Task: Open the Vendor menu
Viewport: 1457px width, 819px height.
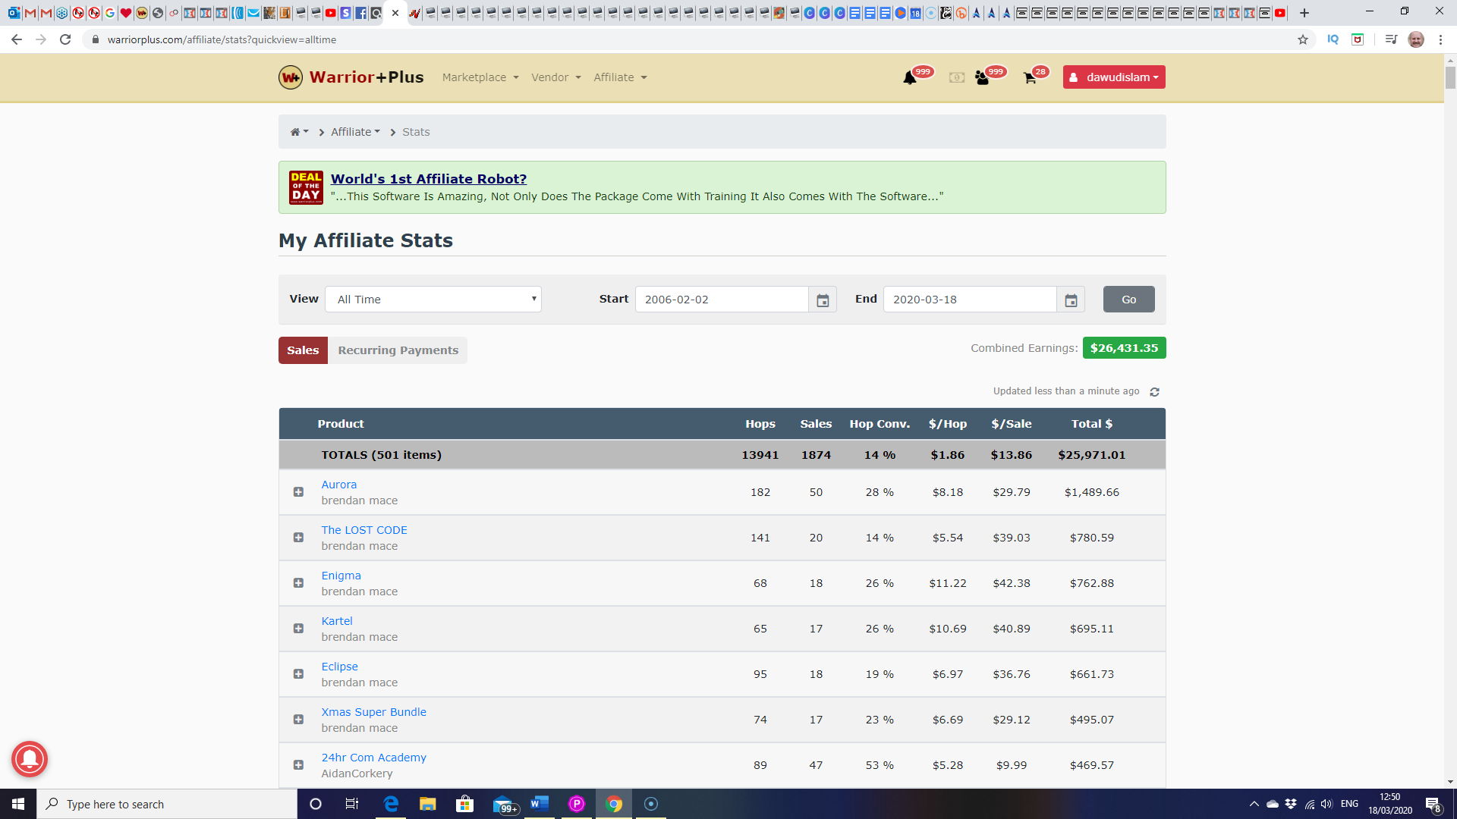Action: tap(555, 77)
